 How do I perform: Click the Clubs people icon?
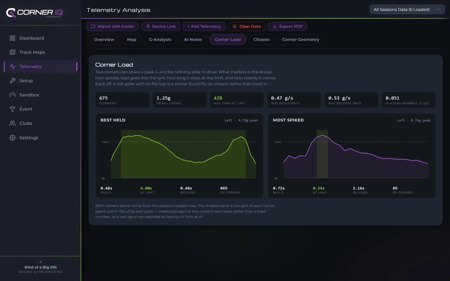click(12, 123)
